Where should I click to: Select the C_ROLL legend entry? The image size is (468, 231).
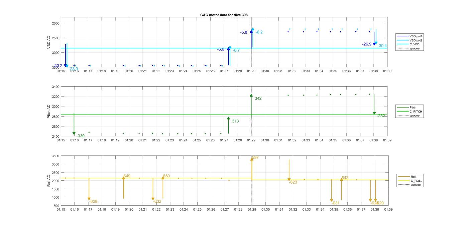coord(410,181)
